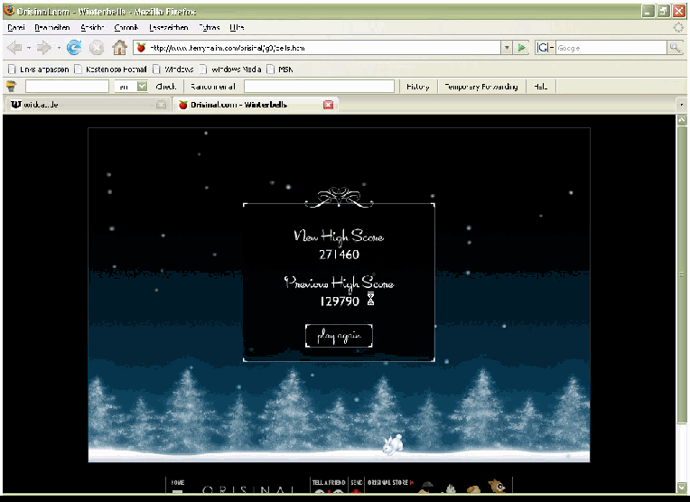
Task: Open the Extras menu
Action: pyautogui.click(x=209, y=28)
